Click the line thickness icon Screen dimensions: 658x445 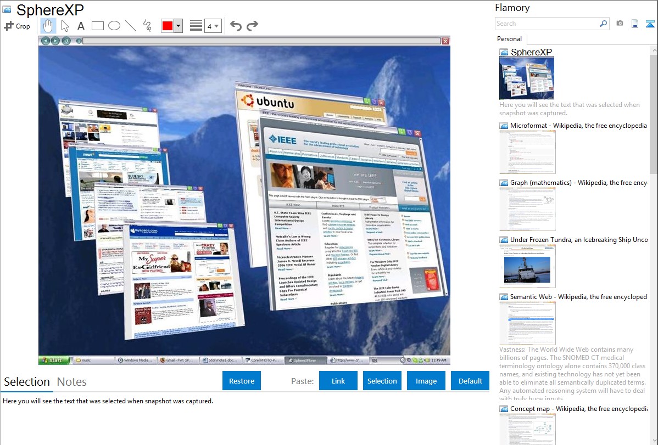[x=196, y=26]
